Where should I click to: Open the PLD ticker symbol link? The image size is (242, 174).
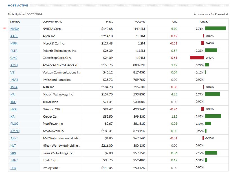pyautogui.click(x=13, y=168)
